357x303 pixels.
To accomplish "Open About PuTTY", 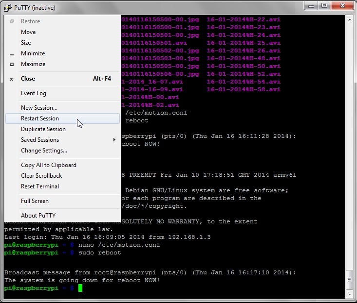I will click(63, 216).
